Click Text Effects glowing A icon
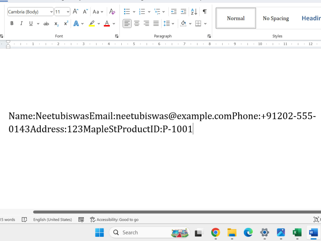Viewport: 321px width, 241px height. point(76,23)
